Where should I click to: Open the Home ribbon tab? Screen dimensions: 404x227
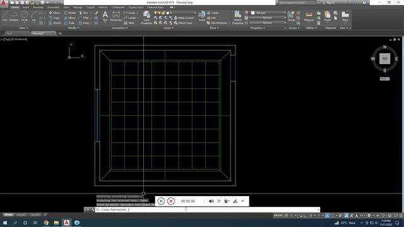tap(15, 8)
